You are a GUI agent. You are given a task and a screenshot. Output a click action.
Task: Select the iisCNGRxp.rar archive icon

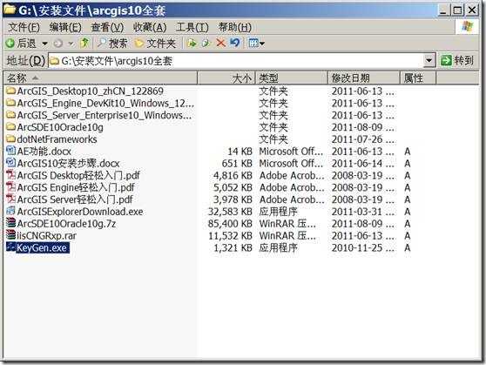pyautogui.click(x=10, y=235)
